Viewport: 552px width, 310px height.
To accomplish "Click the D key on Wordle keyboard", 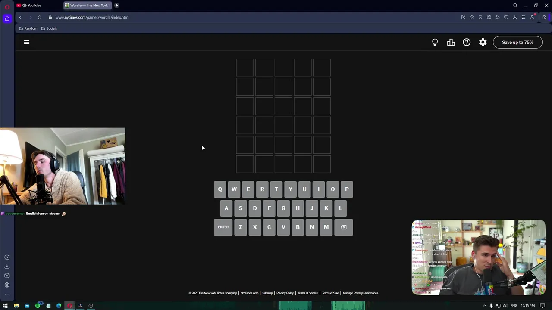I will 255,208.
